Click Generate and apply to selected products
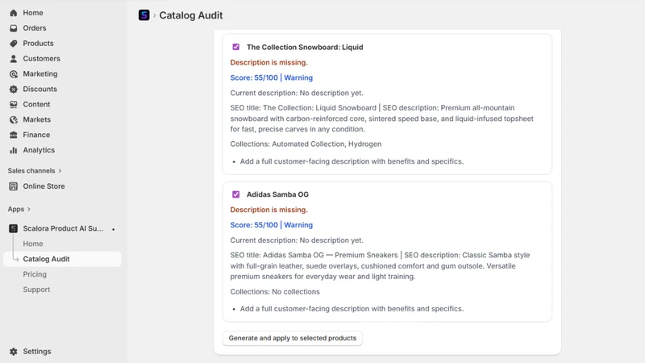The height and width of the screenshot is (363, 645). point(293,338)
